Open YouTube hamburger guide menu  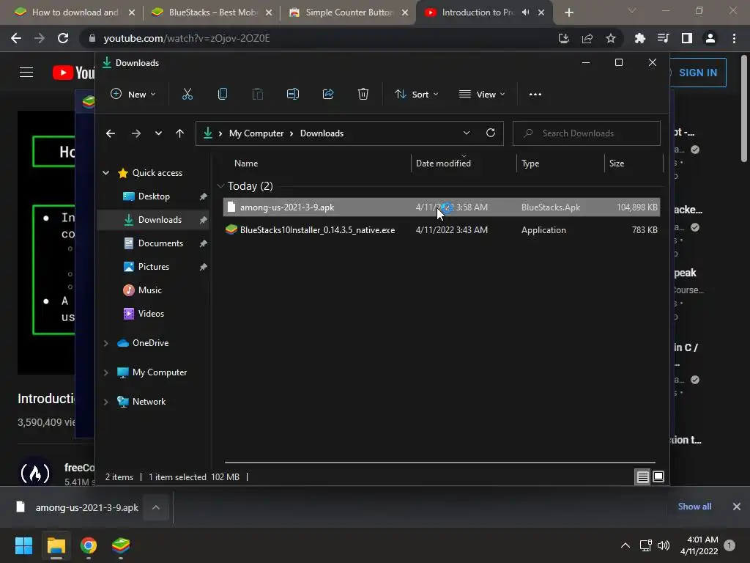(x=26, y=73)
